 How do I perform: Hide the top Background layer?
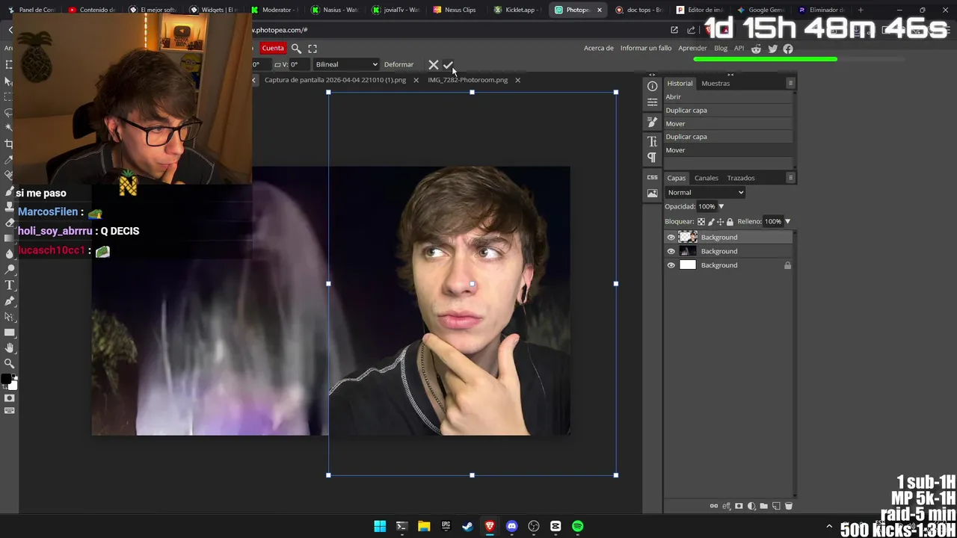[x=671, y=238]
